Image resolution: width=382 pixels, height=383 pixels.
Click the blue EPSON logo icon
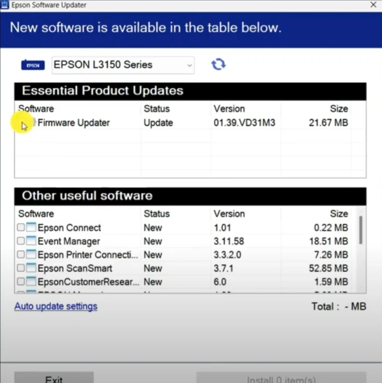click(x=33, y=65)
